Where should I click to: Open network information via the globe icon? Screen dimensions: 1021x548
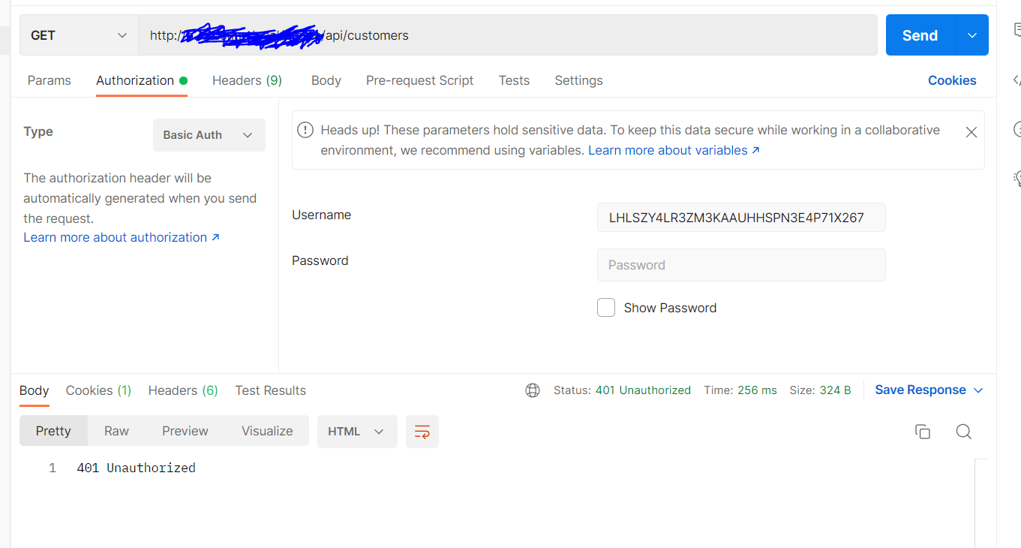tap(533, 390)
